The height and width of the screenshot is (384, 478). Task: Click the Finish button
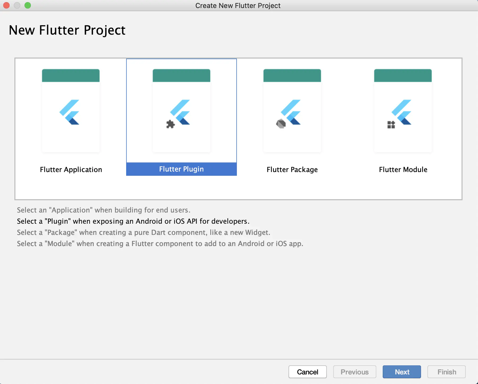coord(447,372)
